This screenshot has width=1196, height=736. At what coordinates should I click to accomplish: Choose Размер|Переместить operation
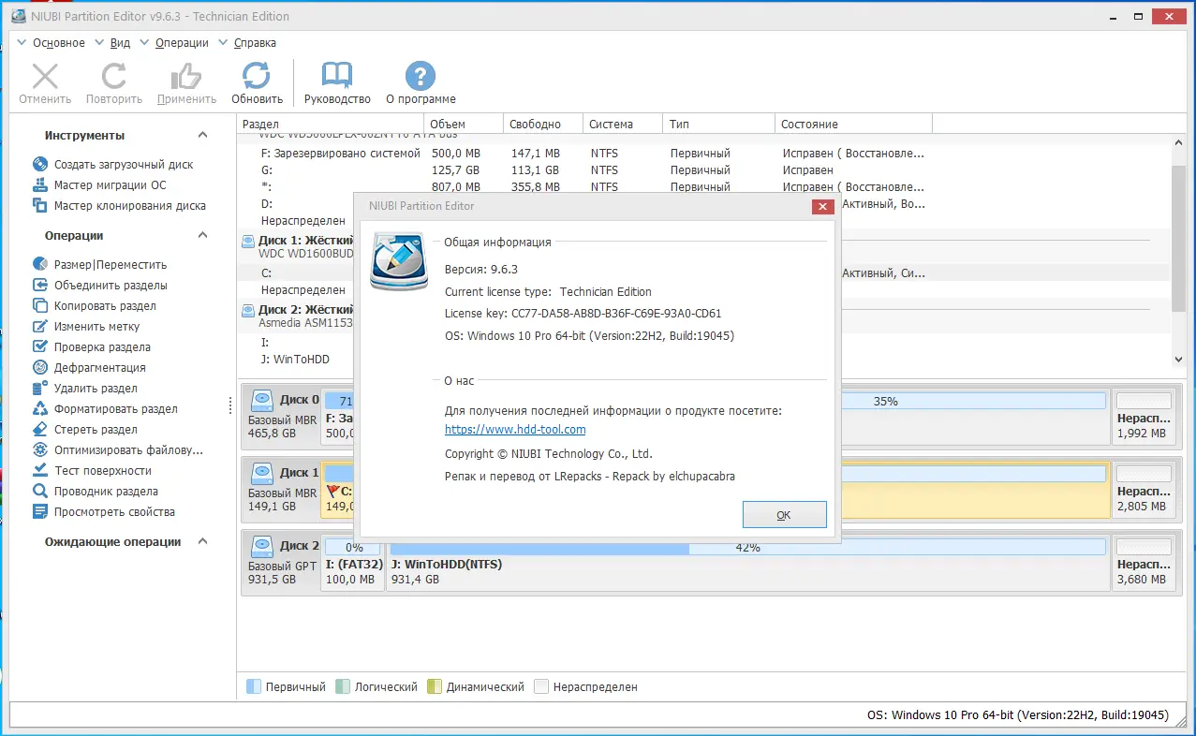click(x=99, y=264)
